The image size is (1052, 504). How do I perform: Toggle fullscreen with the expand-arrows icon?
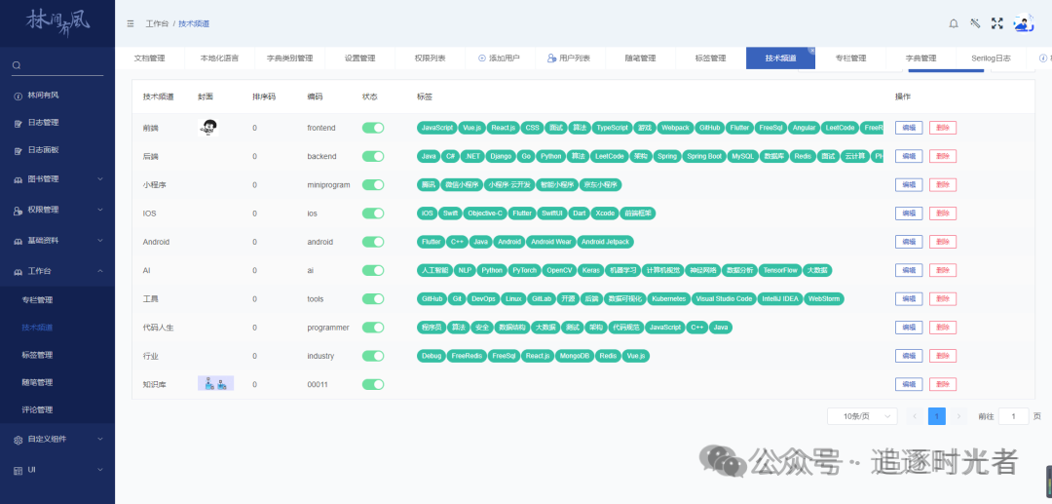(x=997, y=23)
